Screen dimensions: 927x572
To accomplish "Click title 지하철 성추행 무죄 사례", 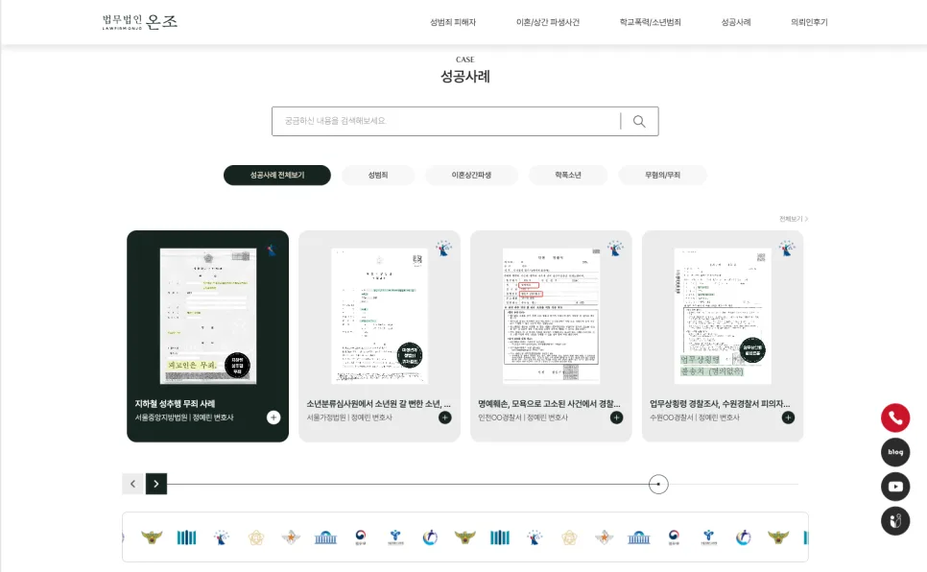I will [x=175, y=404].
